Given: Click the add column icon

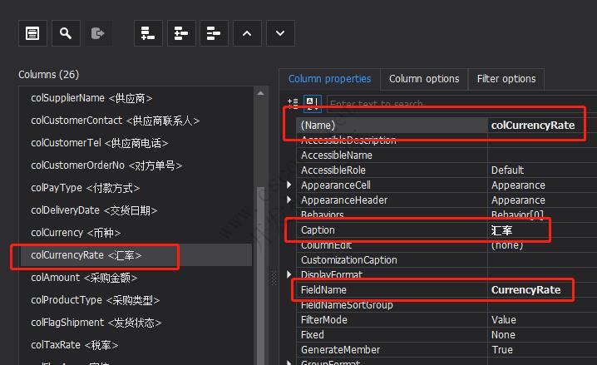Looking at the screenshot, I should tap(147, 33).
